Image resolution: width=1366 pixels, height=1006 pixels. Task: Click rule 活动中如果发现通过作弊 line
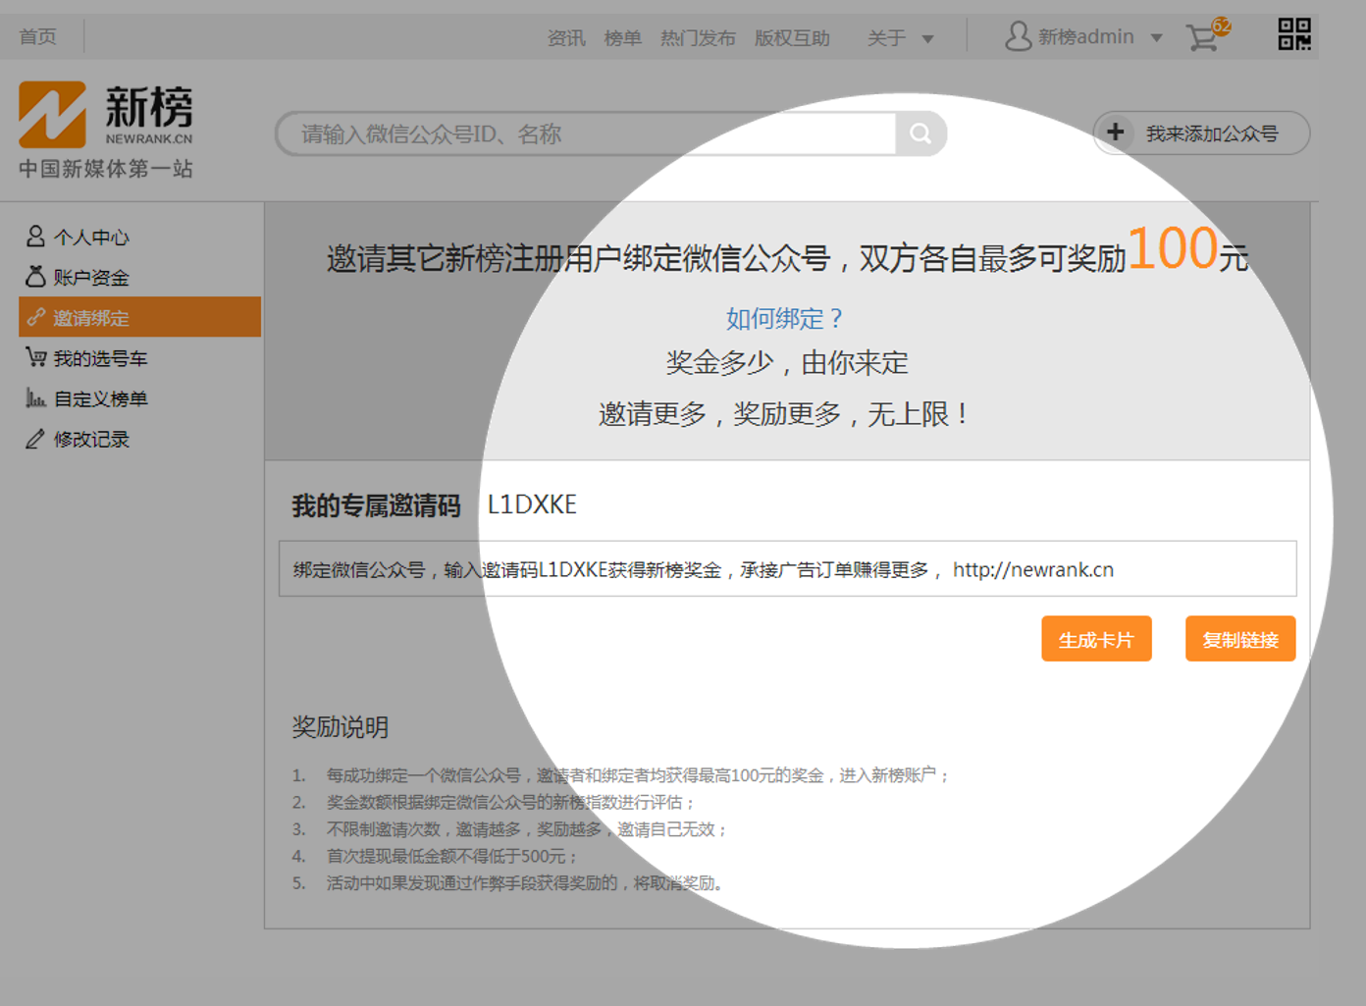[526, 883]
